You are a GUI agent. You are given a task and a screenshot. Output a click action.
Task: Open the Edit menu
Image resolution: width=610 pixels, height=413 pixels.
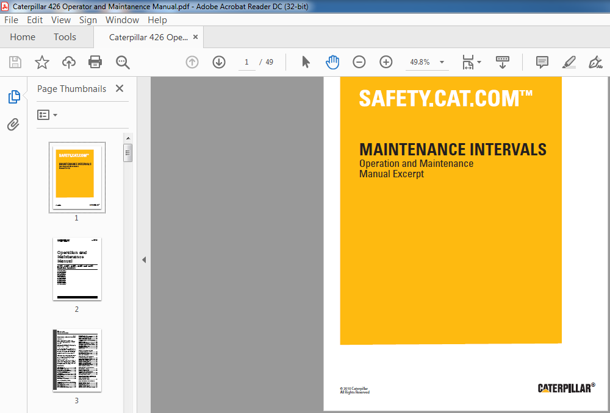click(x=35, y=20)
